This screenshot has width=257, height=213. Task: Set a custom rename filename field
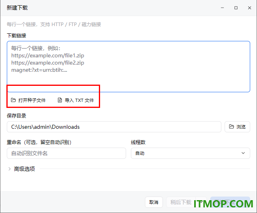(66, 153)
